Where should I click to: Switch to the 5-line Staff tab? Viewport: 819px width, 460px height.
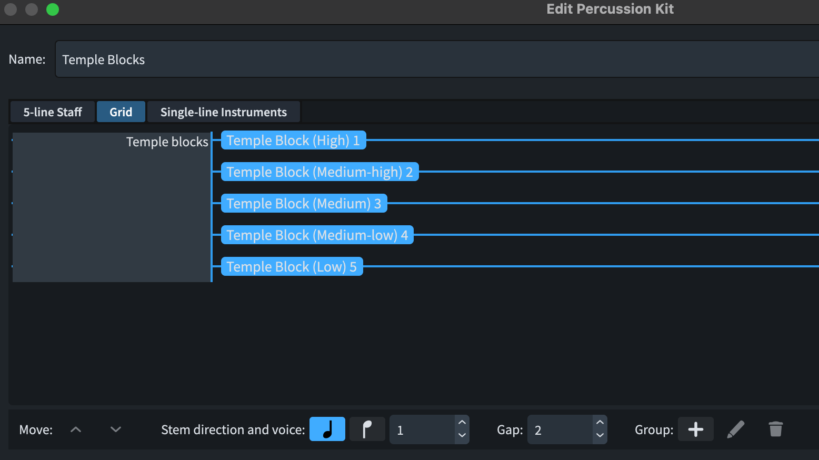pos(53,112)
